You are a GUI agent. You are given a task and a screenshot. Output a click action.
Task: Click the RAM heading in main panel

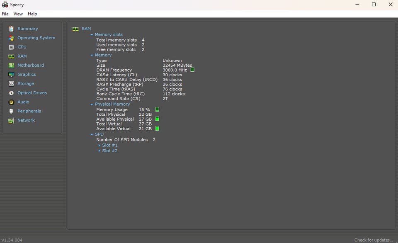coord(86,29)
